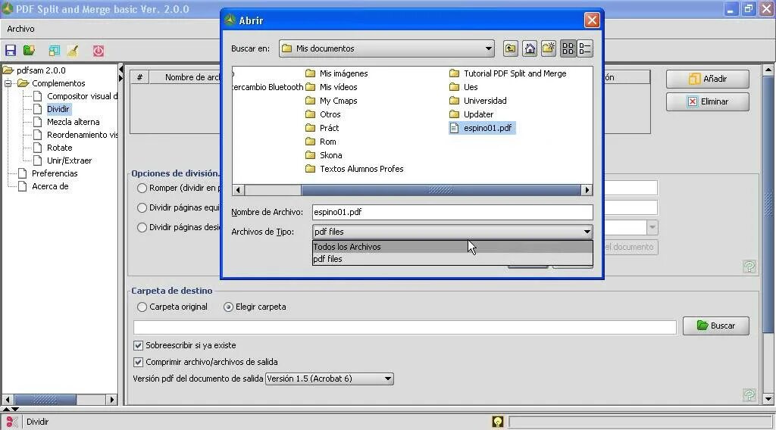This screenshot has height=430, width=776.
Task: Open the Skona folder
Action: 324,155
